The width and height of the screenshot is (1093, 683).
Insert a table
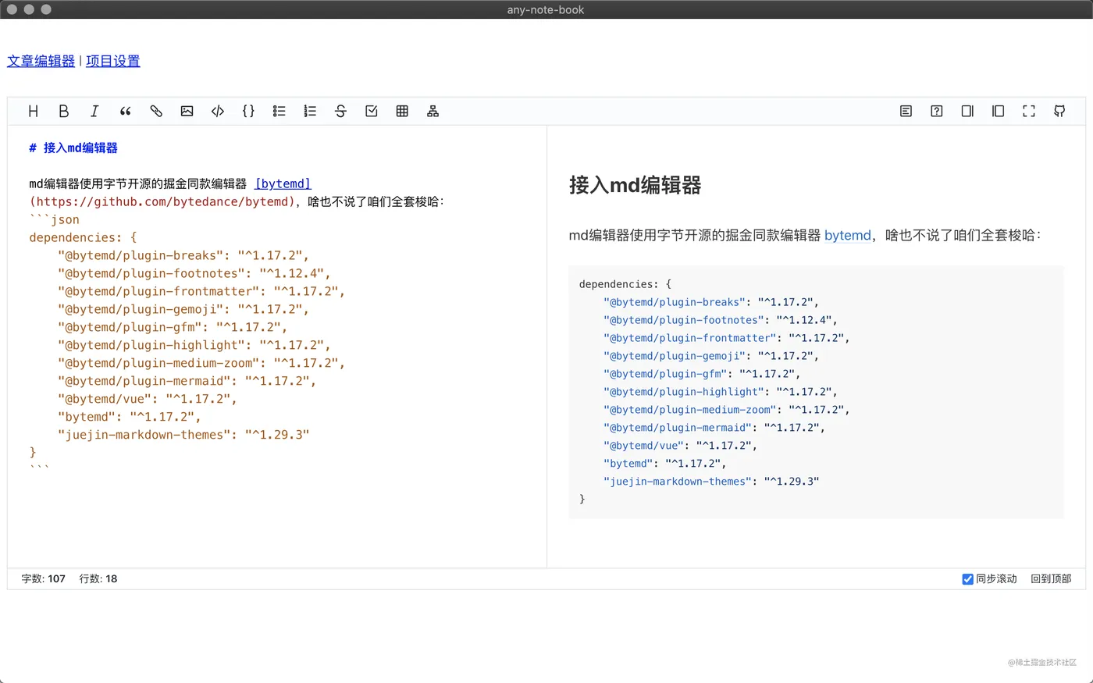(402, 111)
